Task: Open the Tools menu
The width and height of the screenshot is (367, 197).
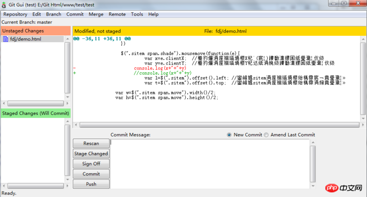Action: [137, 14]
